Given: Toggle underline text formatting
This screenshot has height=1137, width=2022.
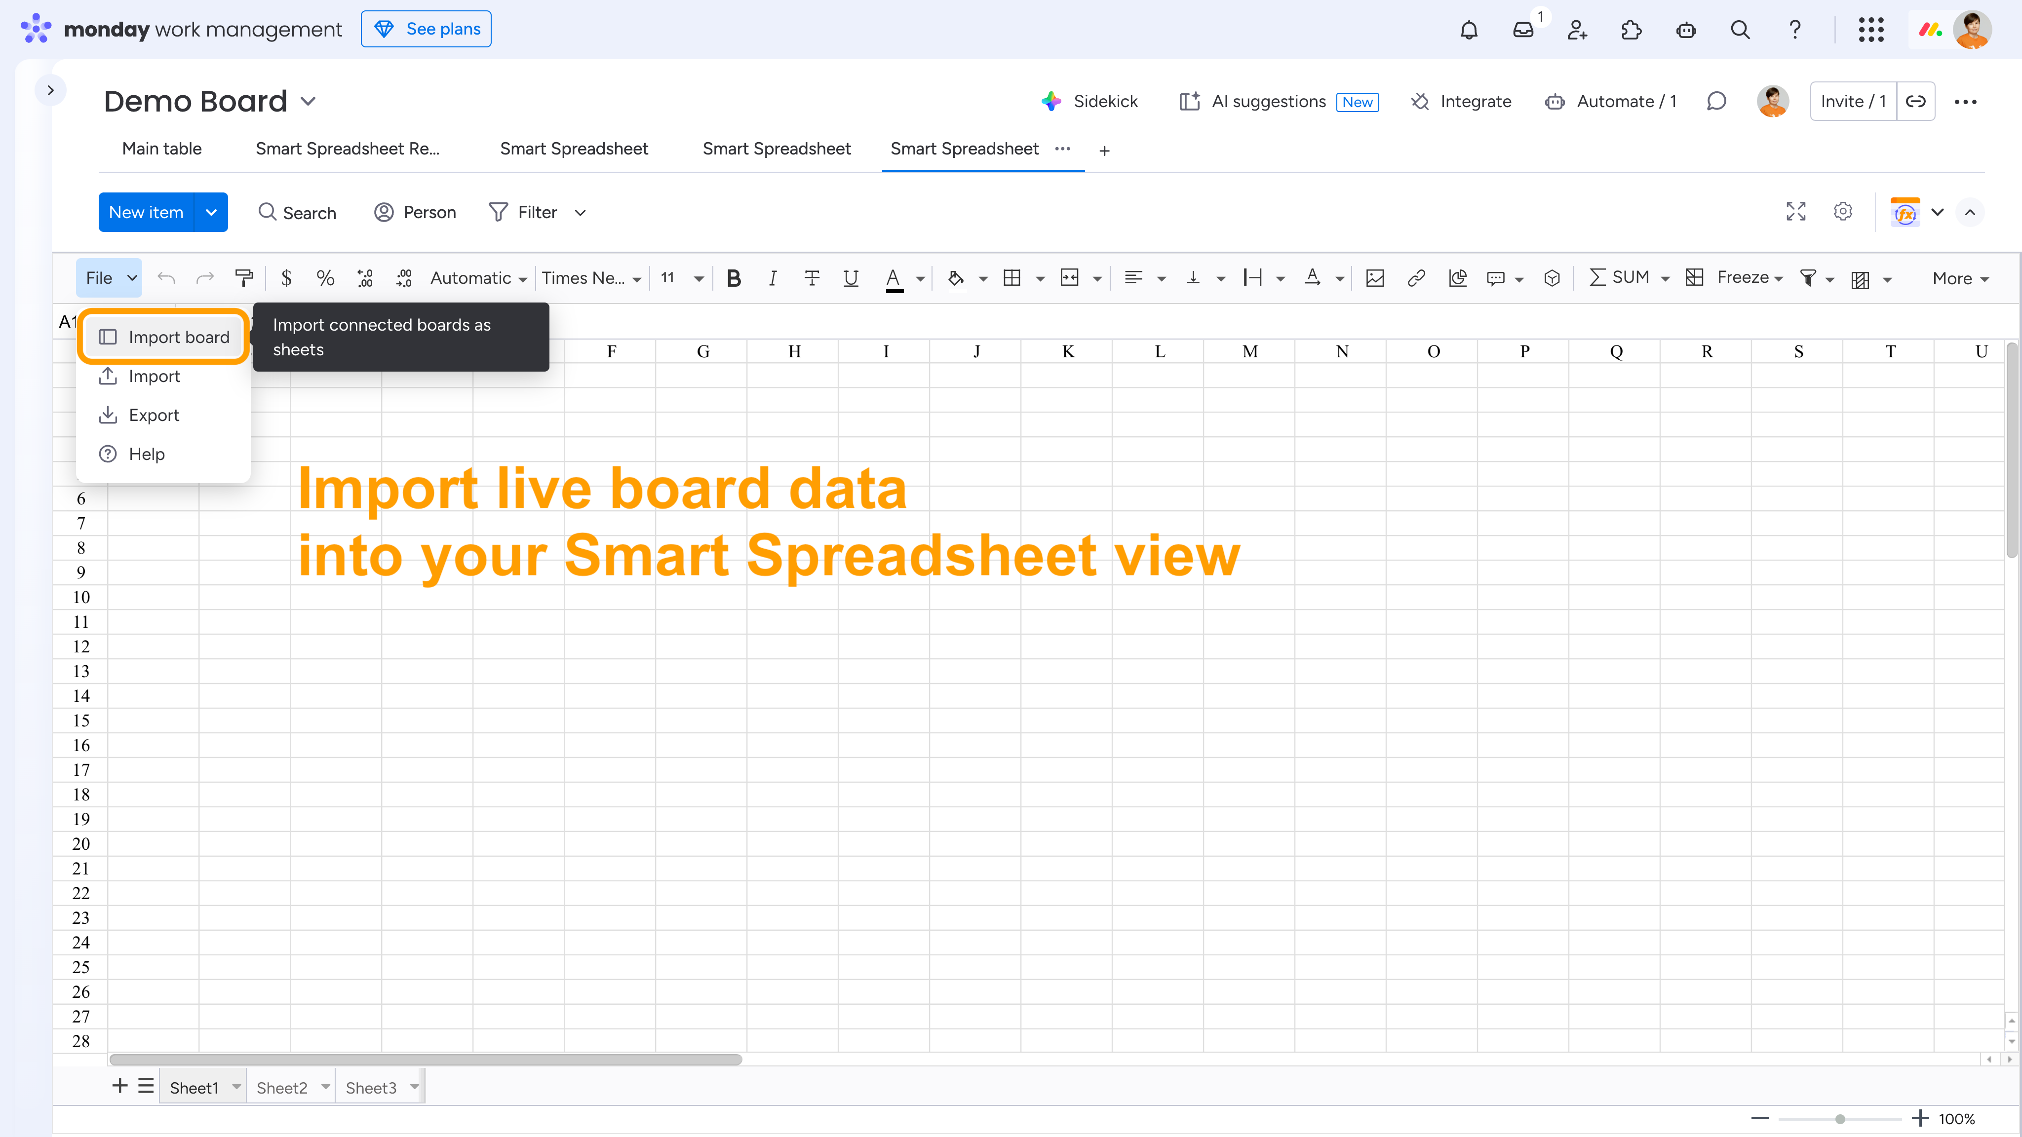Looking at the screenshot, I should tap(850, 278).
